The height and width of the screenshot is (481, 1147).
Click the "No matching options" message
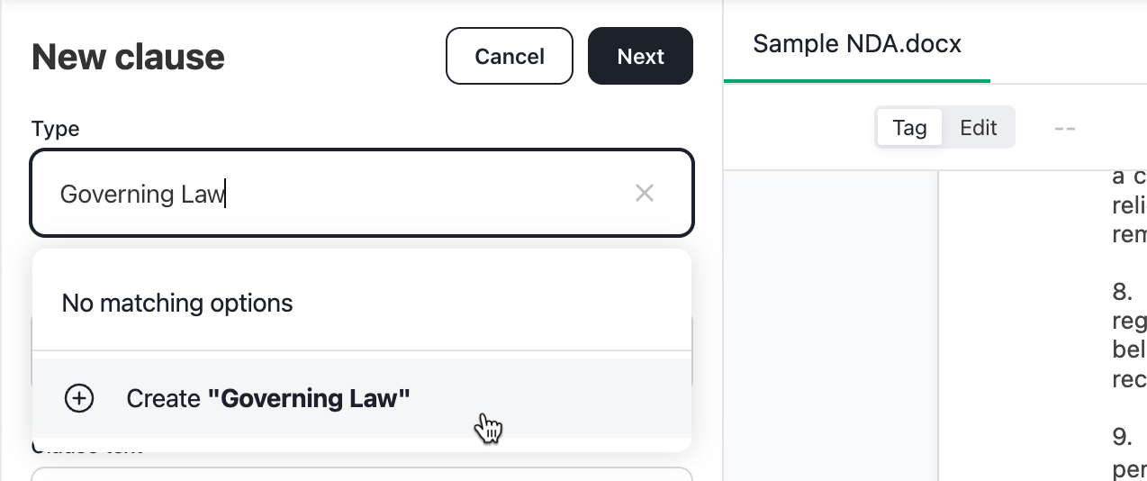pos(177,303)
